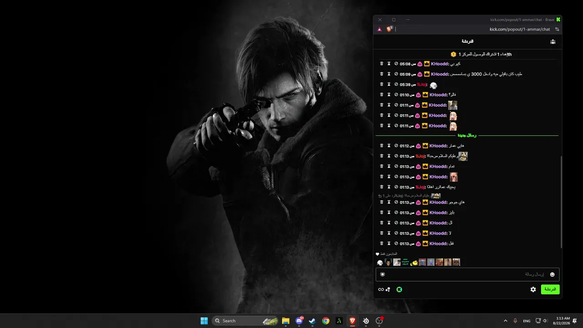
Task: Click username KHoodd on the قتل message
Action: tap(439, 244)
